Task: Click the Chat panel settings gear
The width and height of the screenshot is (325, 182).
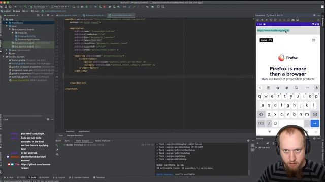Action: [48, 119]
